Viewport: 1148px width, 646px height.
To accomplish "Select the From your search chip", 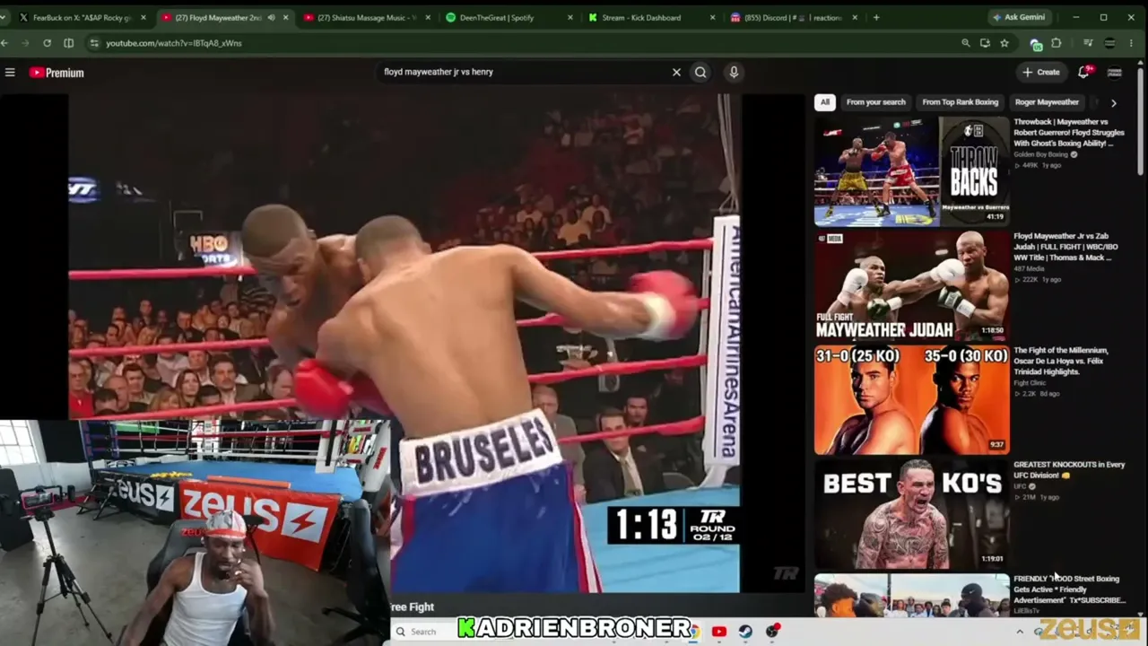I will tap(876, 102).
